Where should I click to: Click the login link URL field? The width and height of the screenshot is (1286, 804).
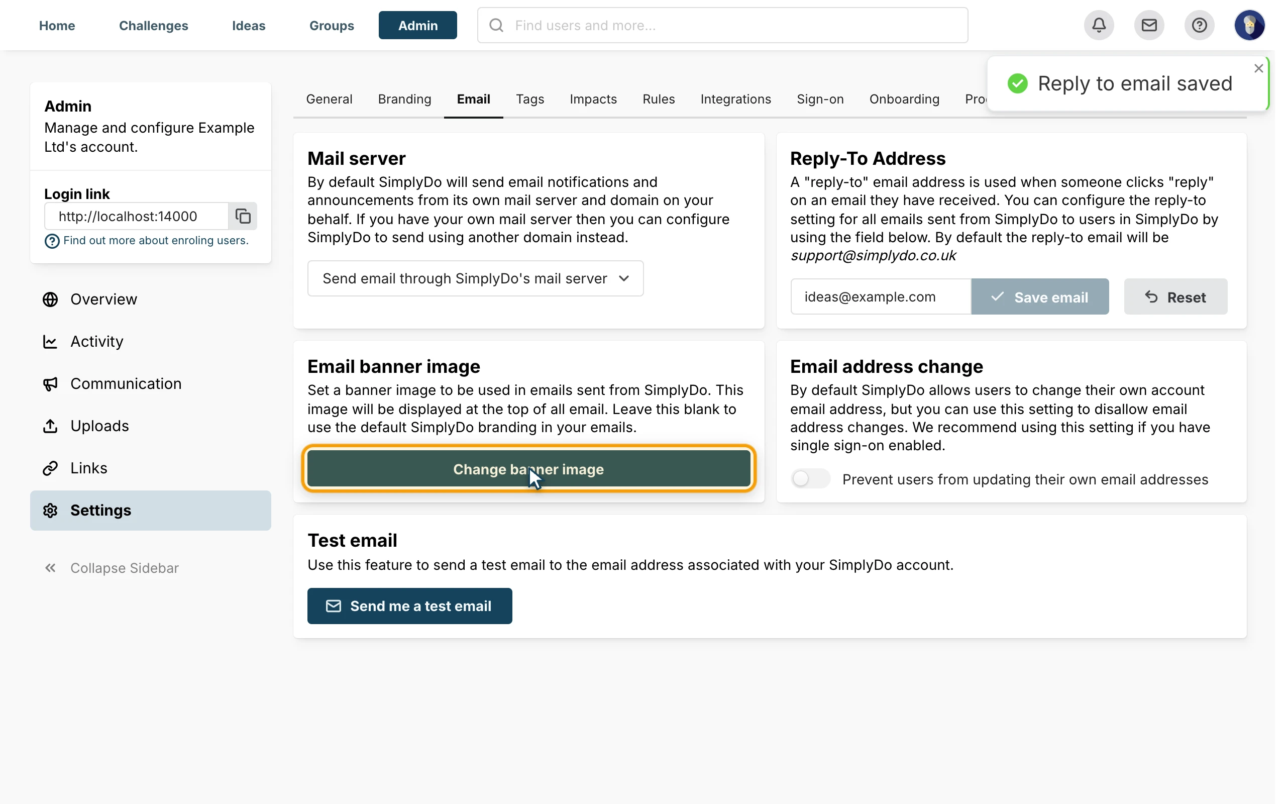(x=137, y=216)
